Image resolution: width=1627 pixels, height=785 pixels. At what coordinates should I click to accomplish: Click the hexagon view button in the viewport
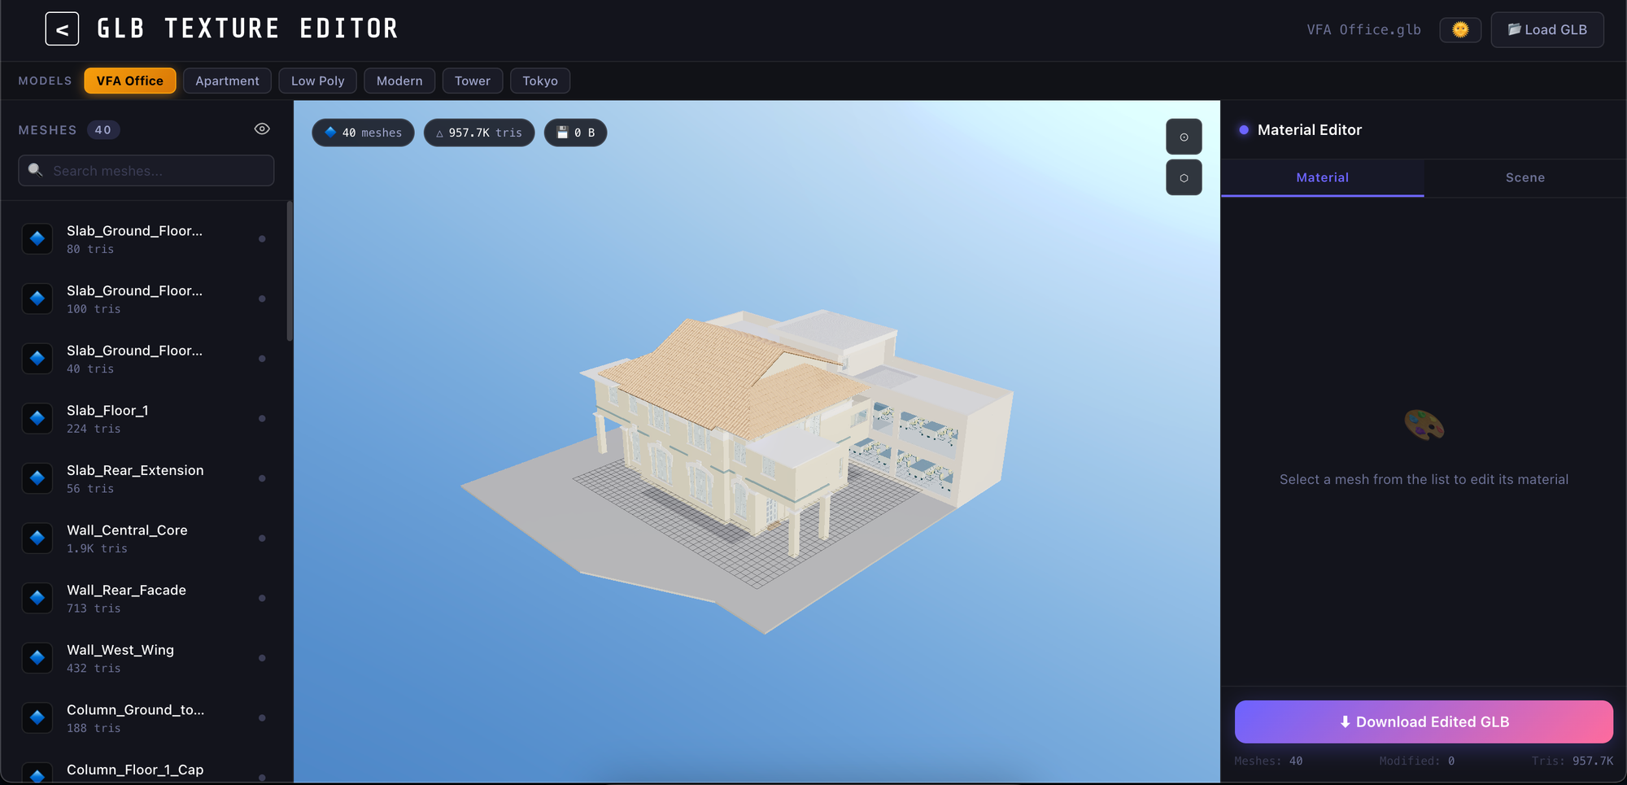pyautogui.click(x=1184, y=177)
